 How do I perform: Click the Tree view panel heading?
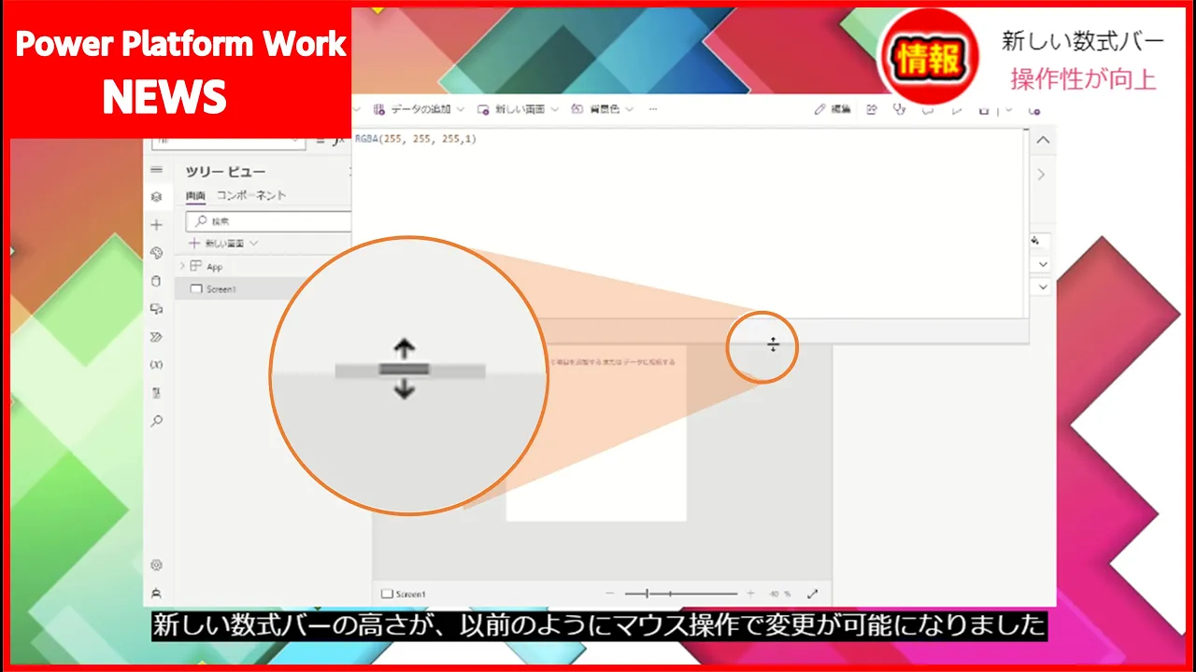(x=225, y=172)
